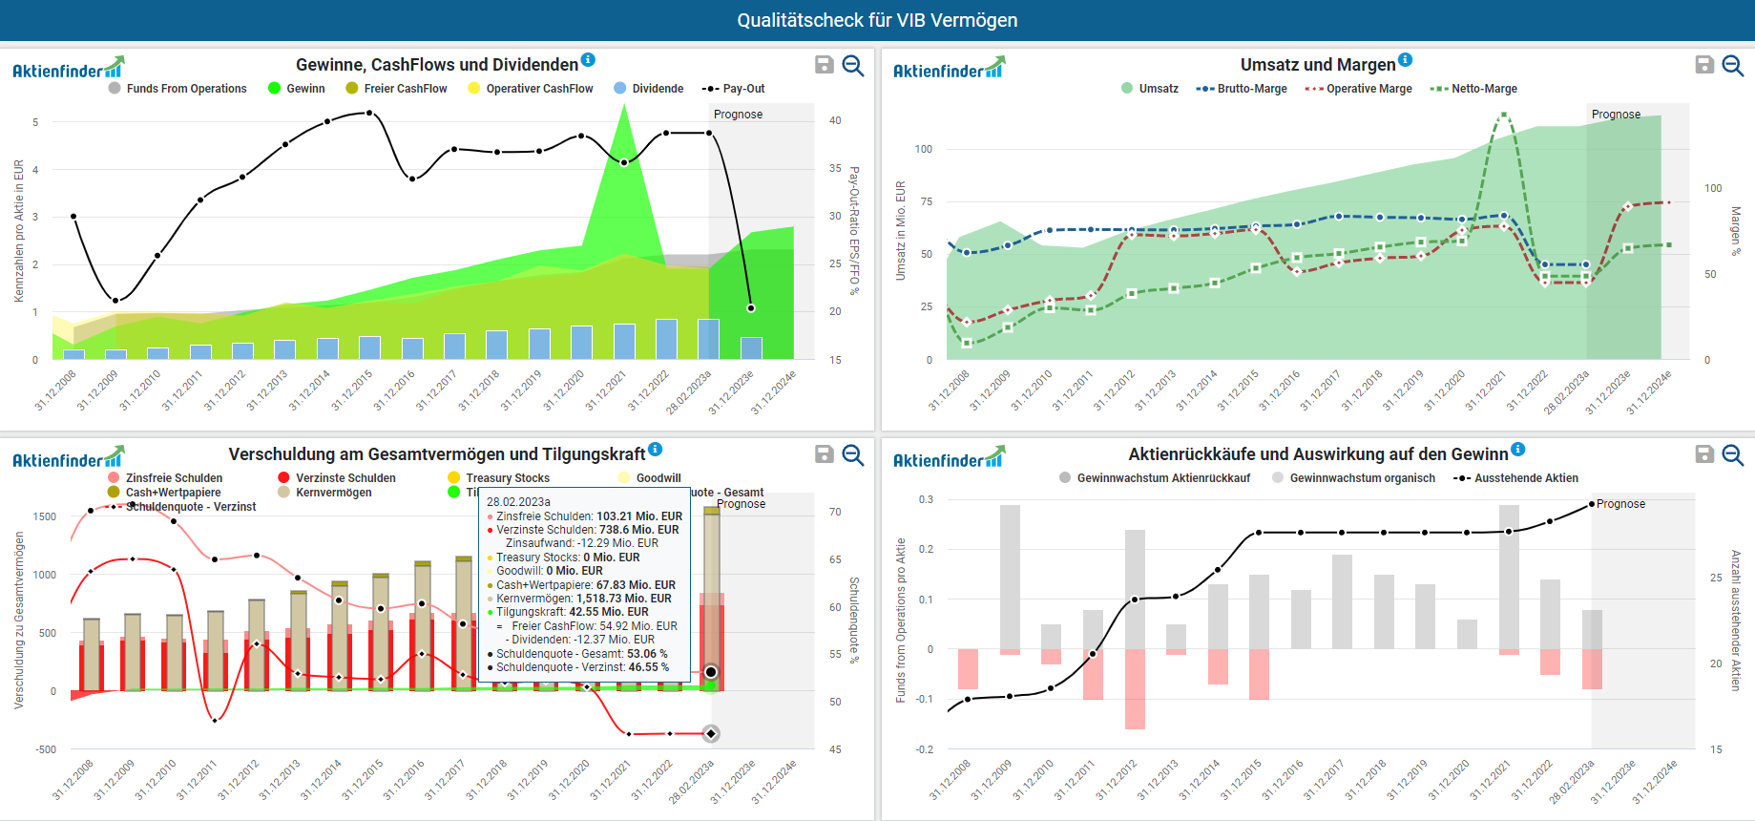Viewport: 1755px width, 821px height.
Task: Click Aktienfinder logo in Aktienrückkäufe panel
Action: coord(949,458)
